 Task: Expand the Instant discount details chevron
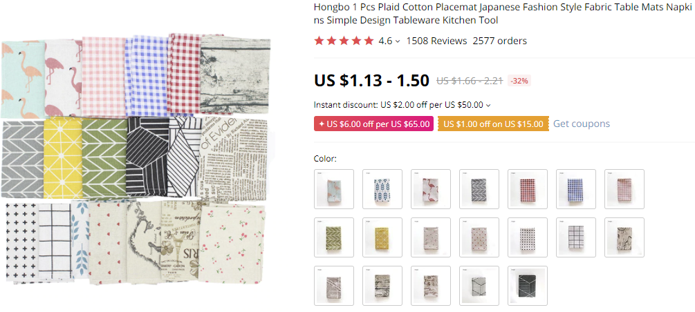pyautogui.click(x=488, y=106)
